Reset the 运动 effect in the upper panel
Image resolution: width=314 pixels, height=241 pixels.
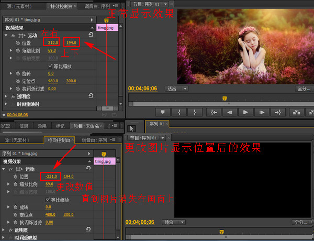click(91, 35)
